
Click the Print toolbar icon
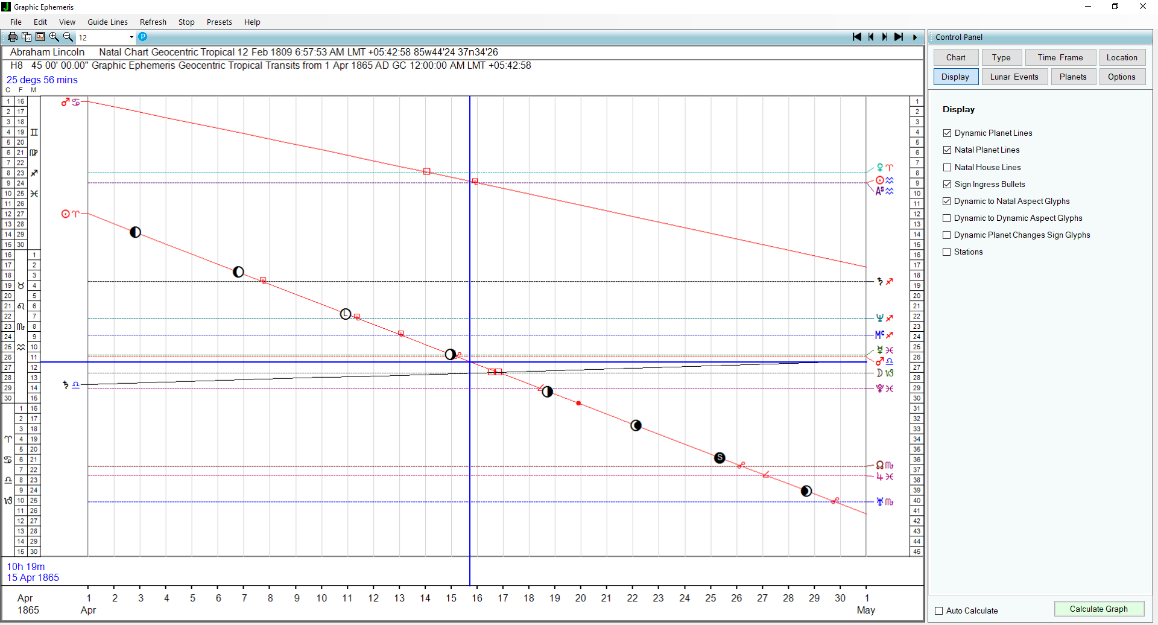pos(12,37)
